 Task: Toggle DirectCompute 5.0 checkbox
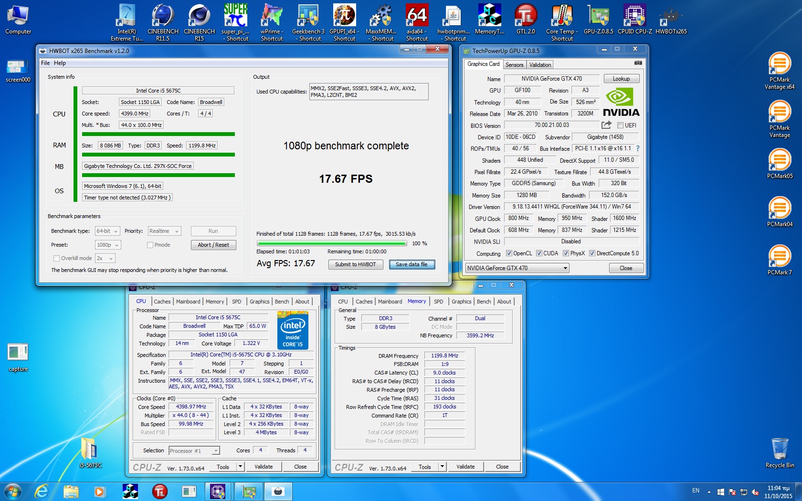[592, 253]
